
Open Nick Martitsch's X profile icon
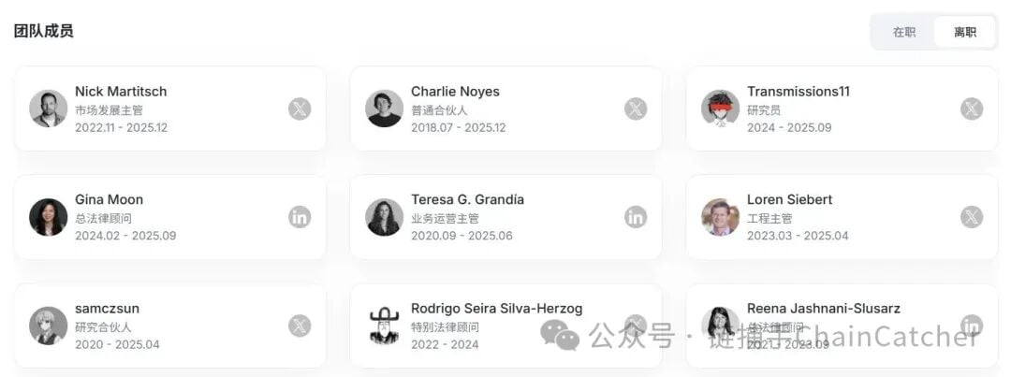click(300, 109)
